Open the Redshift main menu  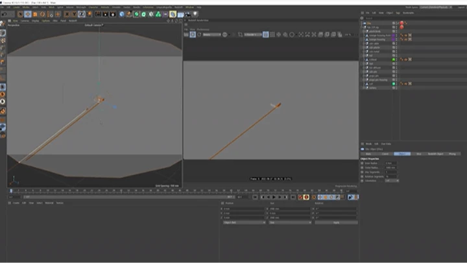(x=178, y=7)
